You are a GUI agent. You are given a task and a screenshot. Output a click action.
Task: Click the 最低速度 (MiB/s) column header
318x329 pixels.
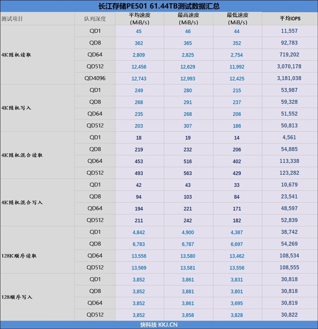click(238, 19)
